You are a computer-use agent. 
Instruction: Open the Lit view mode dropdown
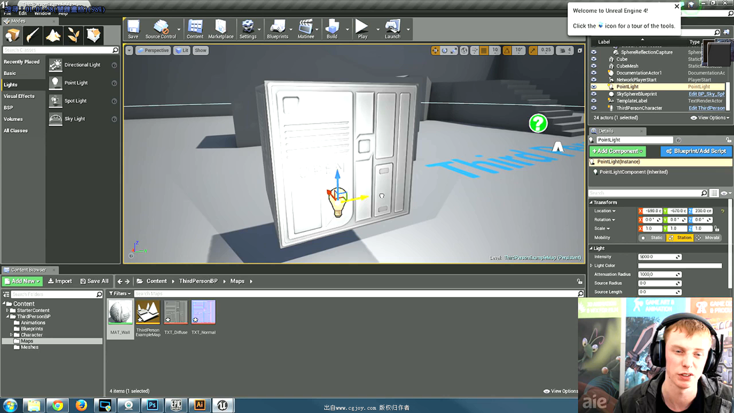[182, 50]
